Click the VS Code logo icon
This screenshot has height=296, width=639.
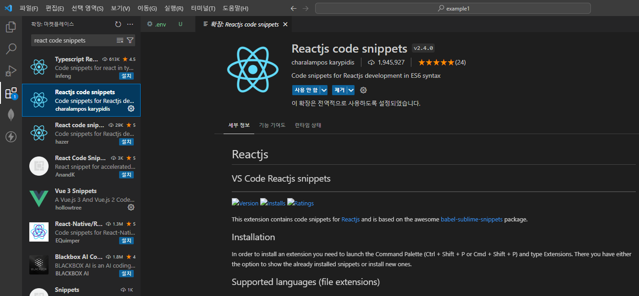coord(8,8)
